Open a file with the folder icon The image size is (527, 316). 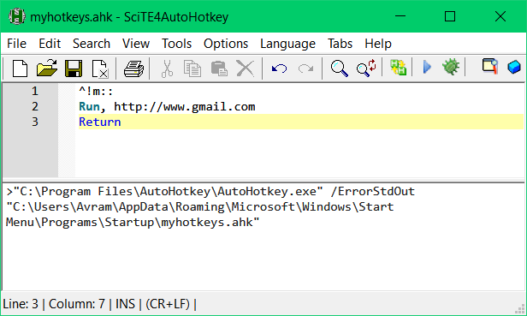point(47,69)
